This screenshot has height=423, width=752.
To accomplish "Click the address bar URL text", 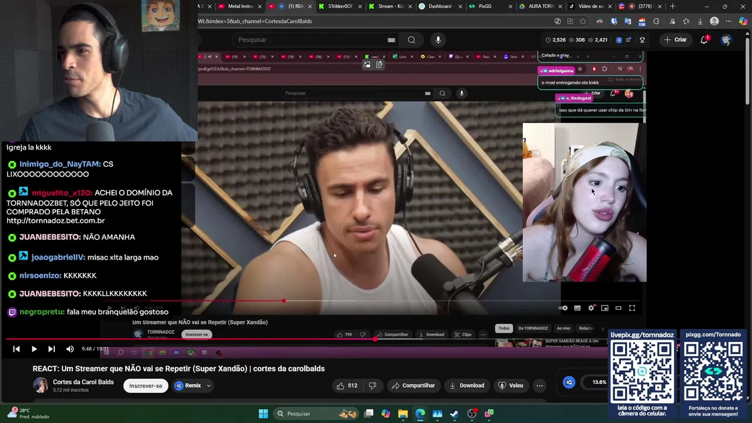I will [255, 21].
